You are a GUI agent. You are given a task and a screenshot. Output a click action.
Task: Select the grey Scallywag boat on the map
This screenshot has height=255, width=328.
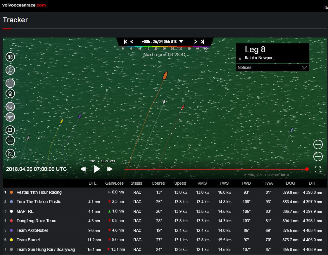[28, 137]
